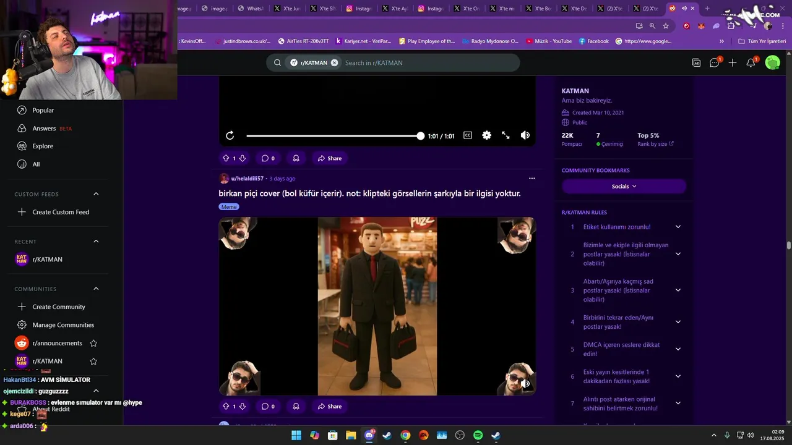This screenshot has height=445, width=792.
Task: Bookmark this page with the star icon
Action: tap(666, 26)
